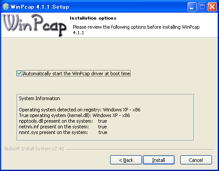Click 'Please review the following options' text
This screenshot has height=171, width=219.
(136, 30)
